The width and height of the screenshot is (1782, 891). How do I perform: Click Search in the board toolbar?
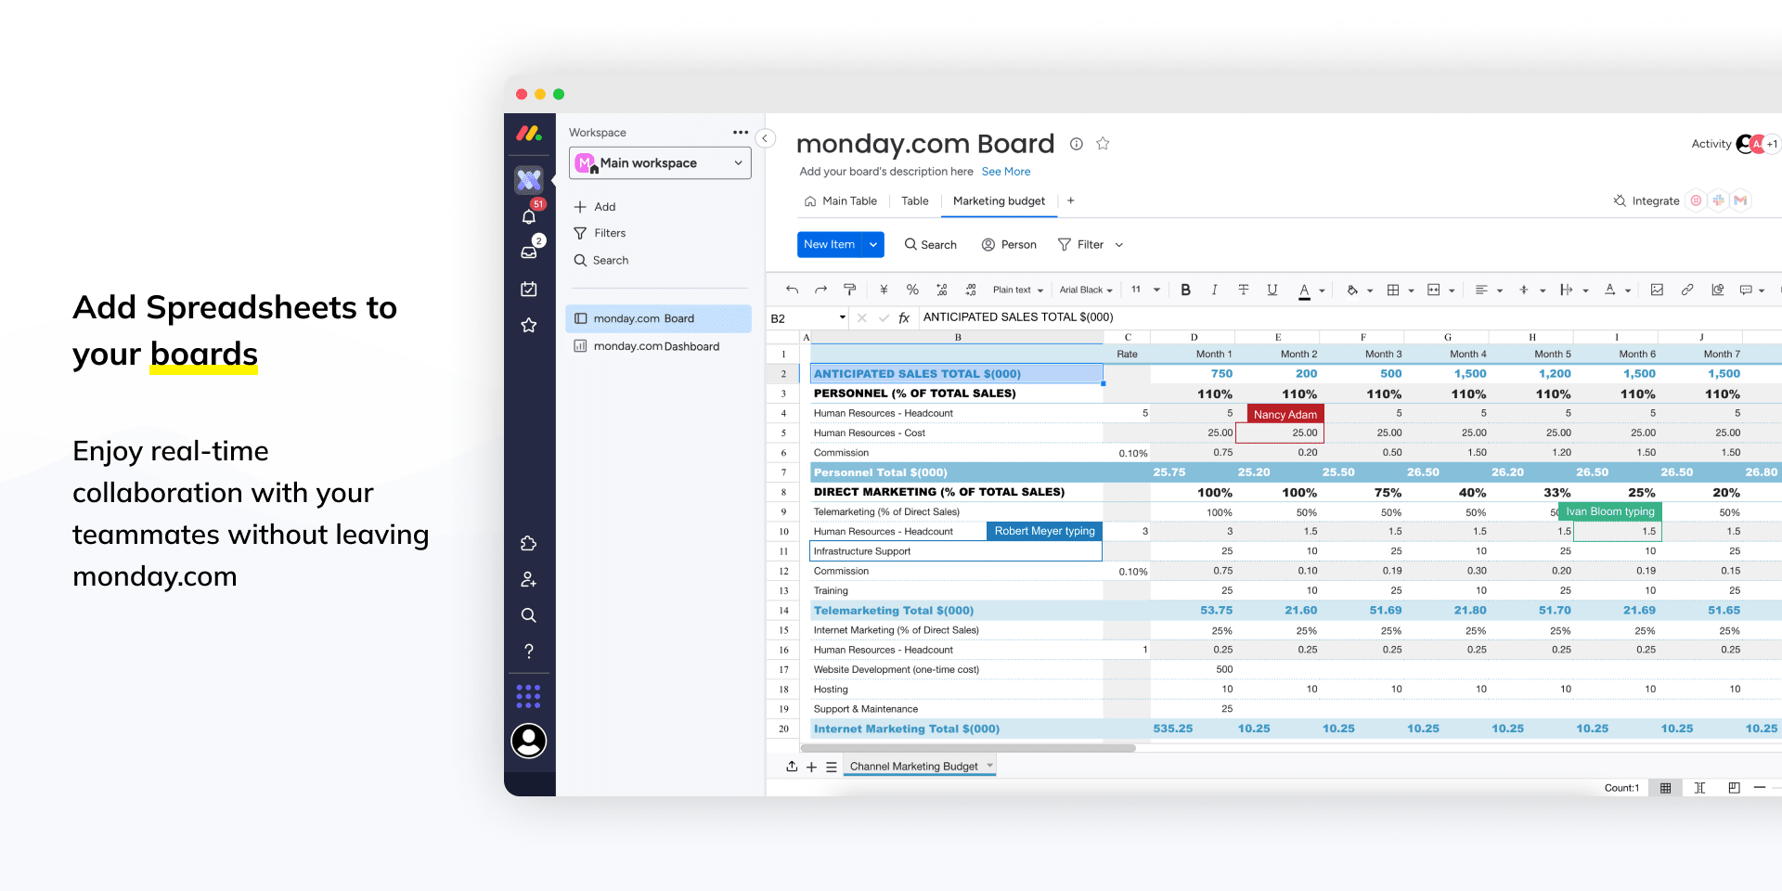930,244
